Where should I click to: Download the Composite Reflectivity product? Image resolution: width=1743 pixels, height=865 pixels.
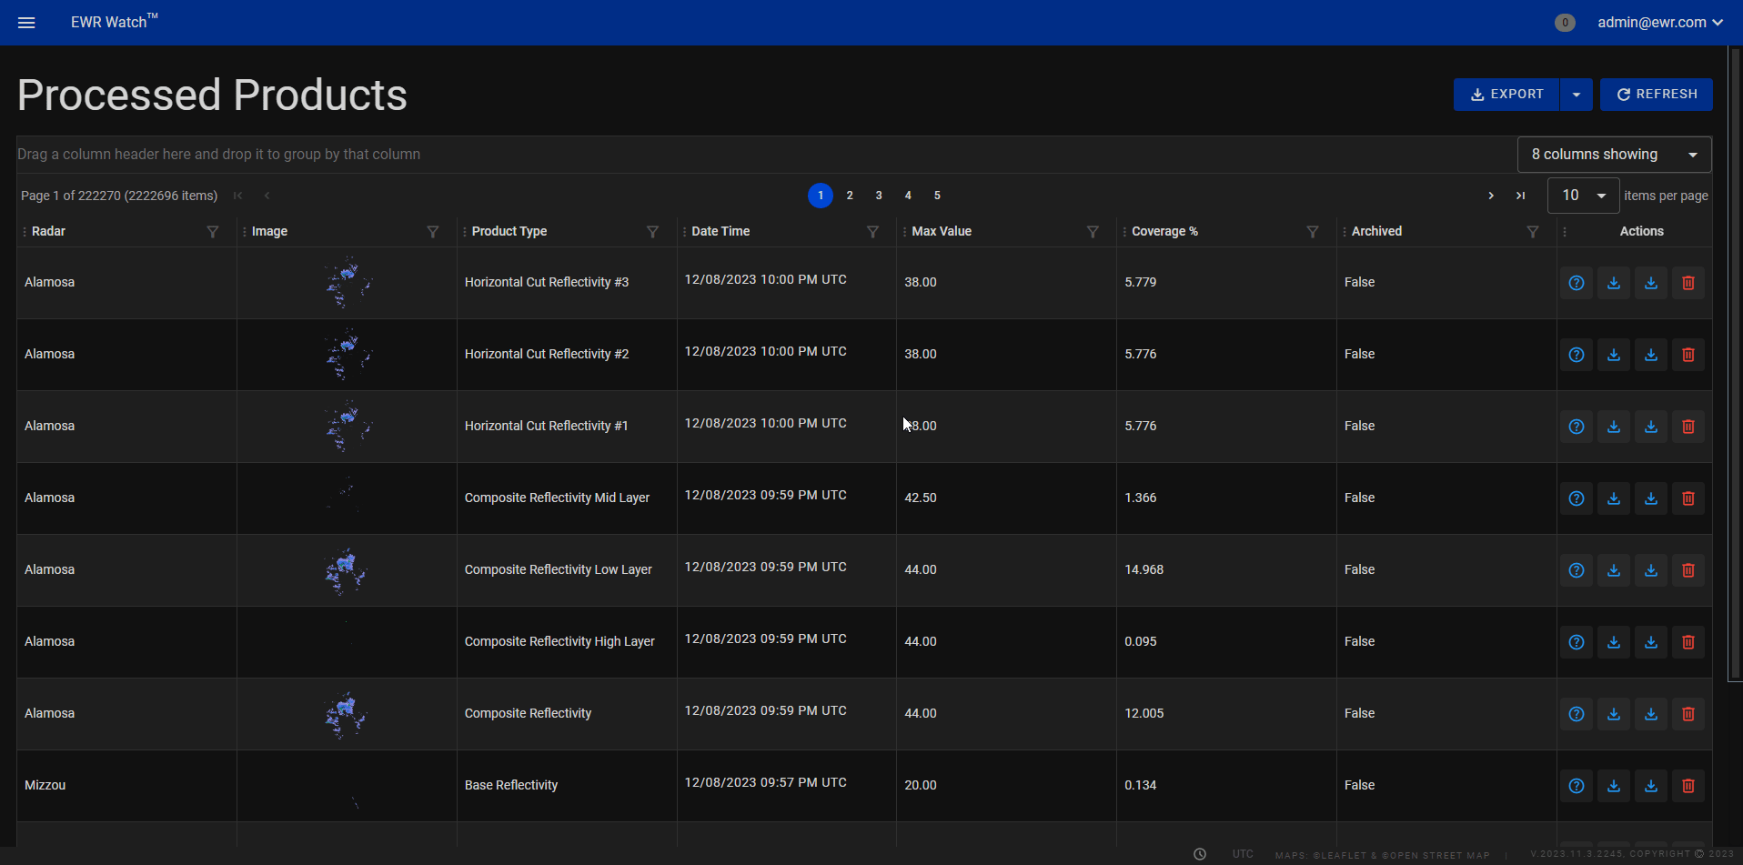pos(1614,713)
